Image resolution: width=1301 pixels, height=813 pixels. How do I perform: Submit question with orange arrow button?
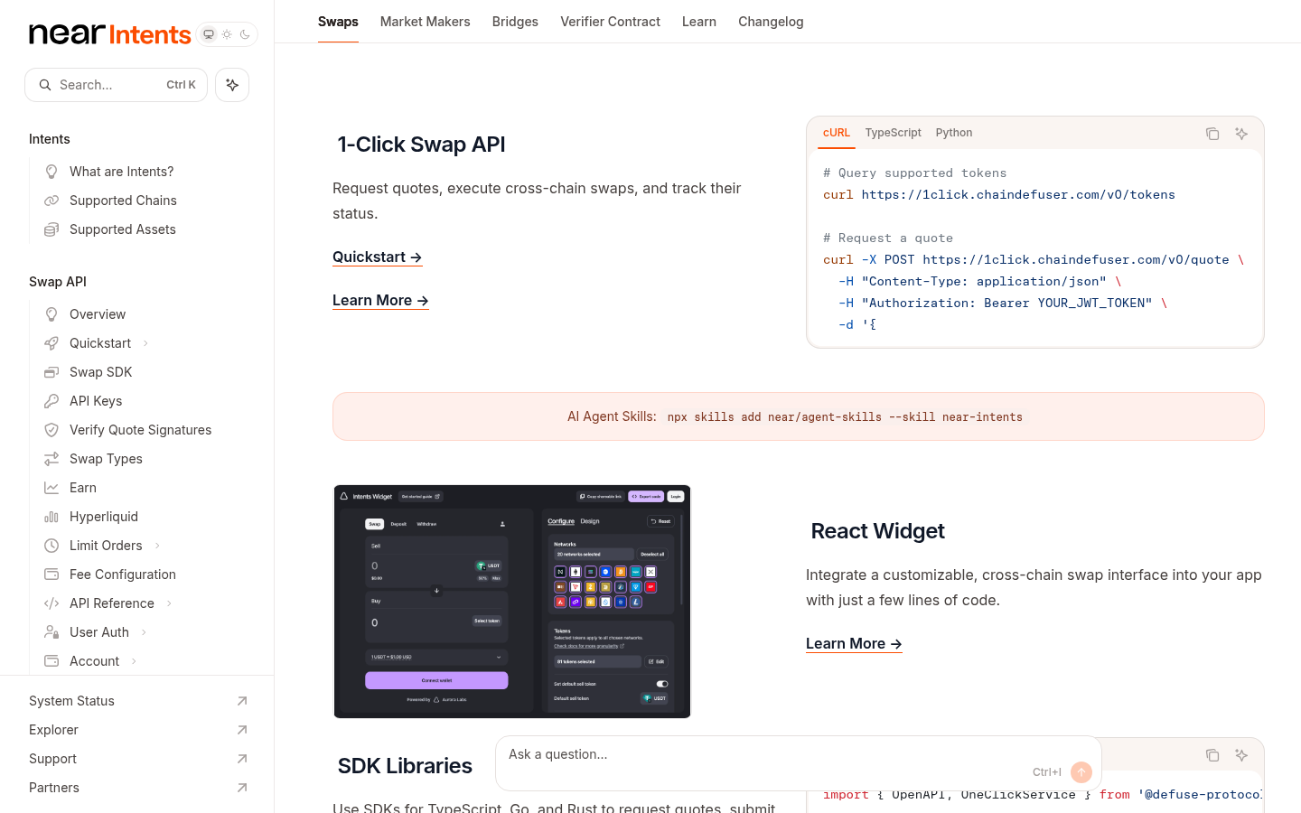coord(1081,772)
